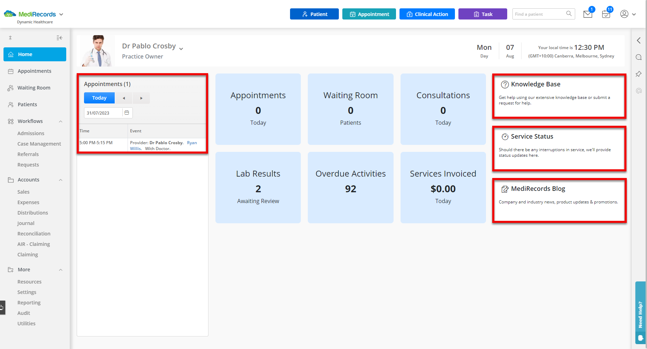Viewport: 647px width, 349px height.
Task: Open the chat bubble icon in right rail
Action: pyautogui.click(x=639, y=57)
